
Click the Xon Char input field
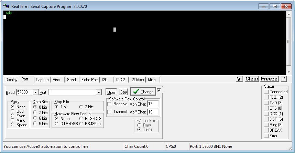tap(153, 104)
